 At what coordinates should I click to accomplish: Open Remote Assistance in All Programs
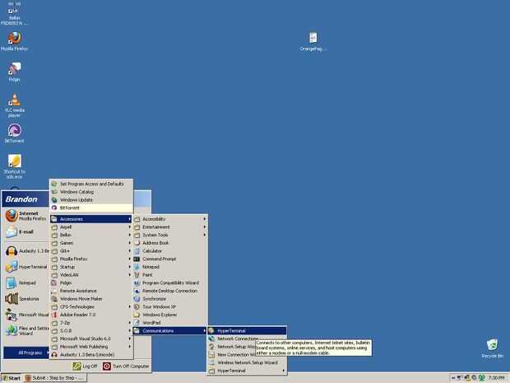tap(91, 291)
